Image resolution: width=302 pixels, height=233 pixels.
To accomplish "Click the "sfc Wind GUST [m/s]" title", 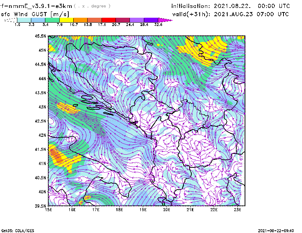I will point(35,14).
